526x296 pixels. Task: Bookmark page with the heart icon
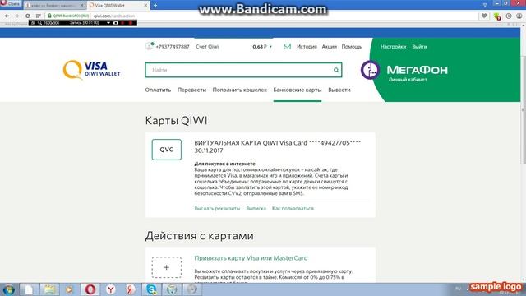click(x=484, y=16)
